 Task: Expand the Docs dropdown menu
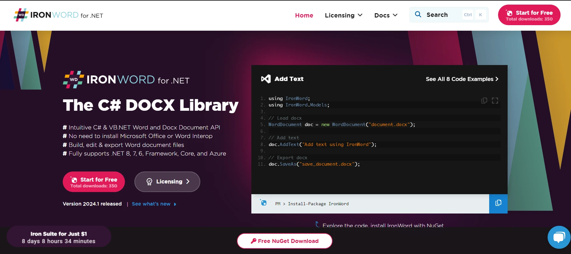[386, 15]
